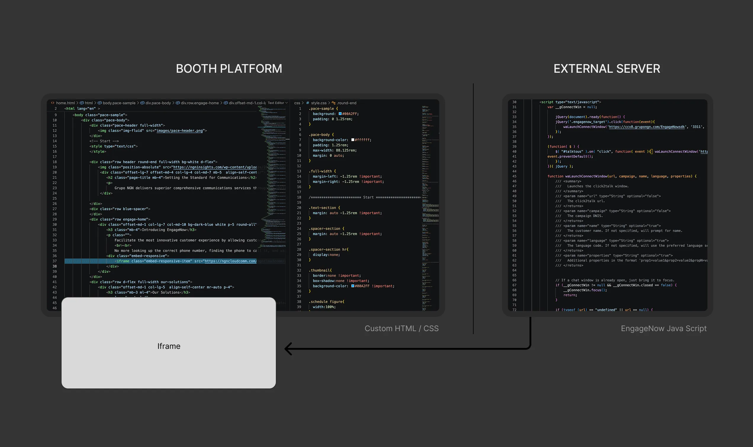Click the "event.preventDefault();" line
The width and height of the screenshot is (753, 447).
[x=570, y=156]
